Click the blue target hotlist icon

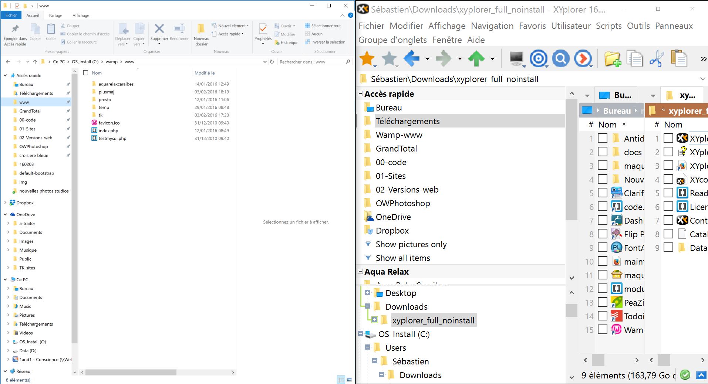tap(538, 59)
